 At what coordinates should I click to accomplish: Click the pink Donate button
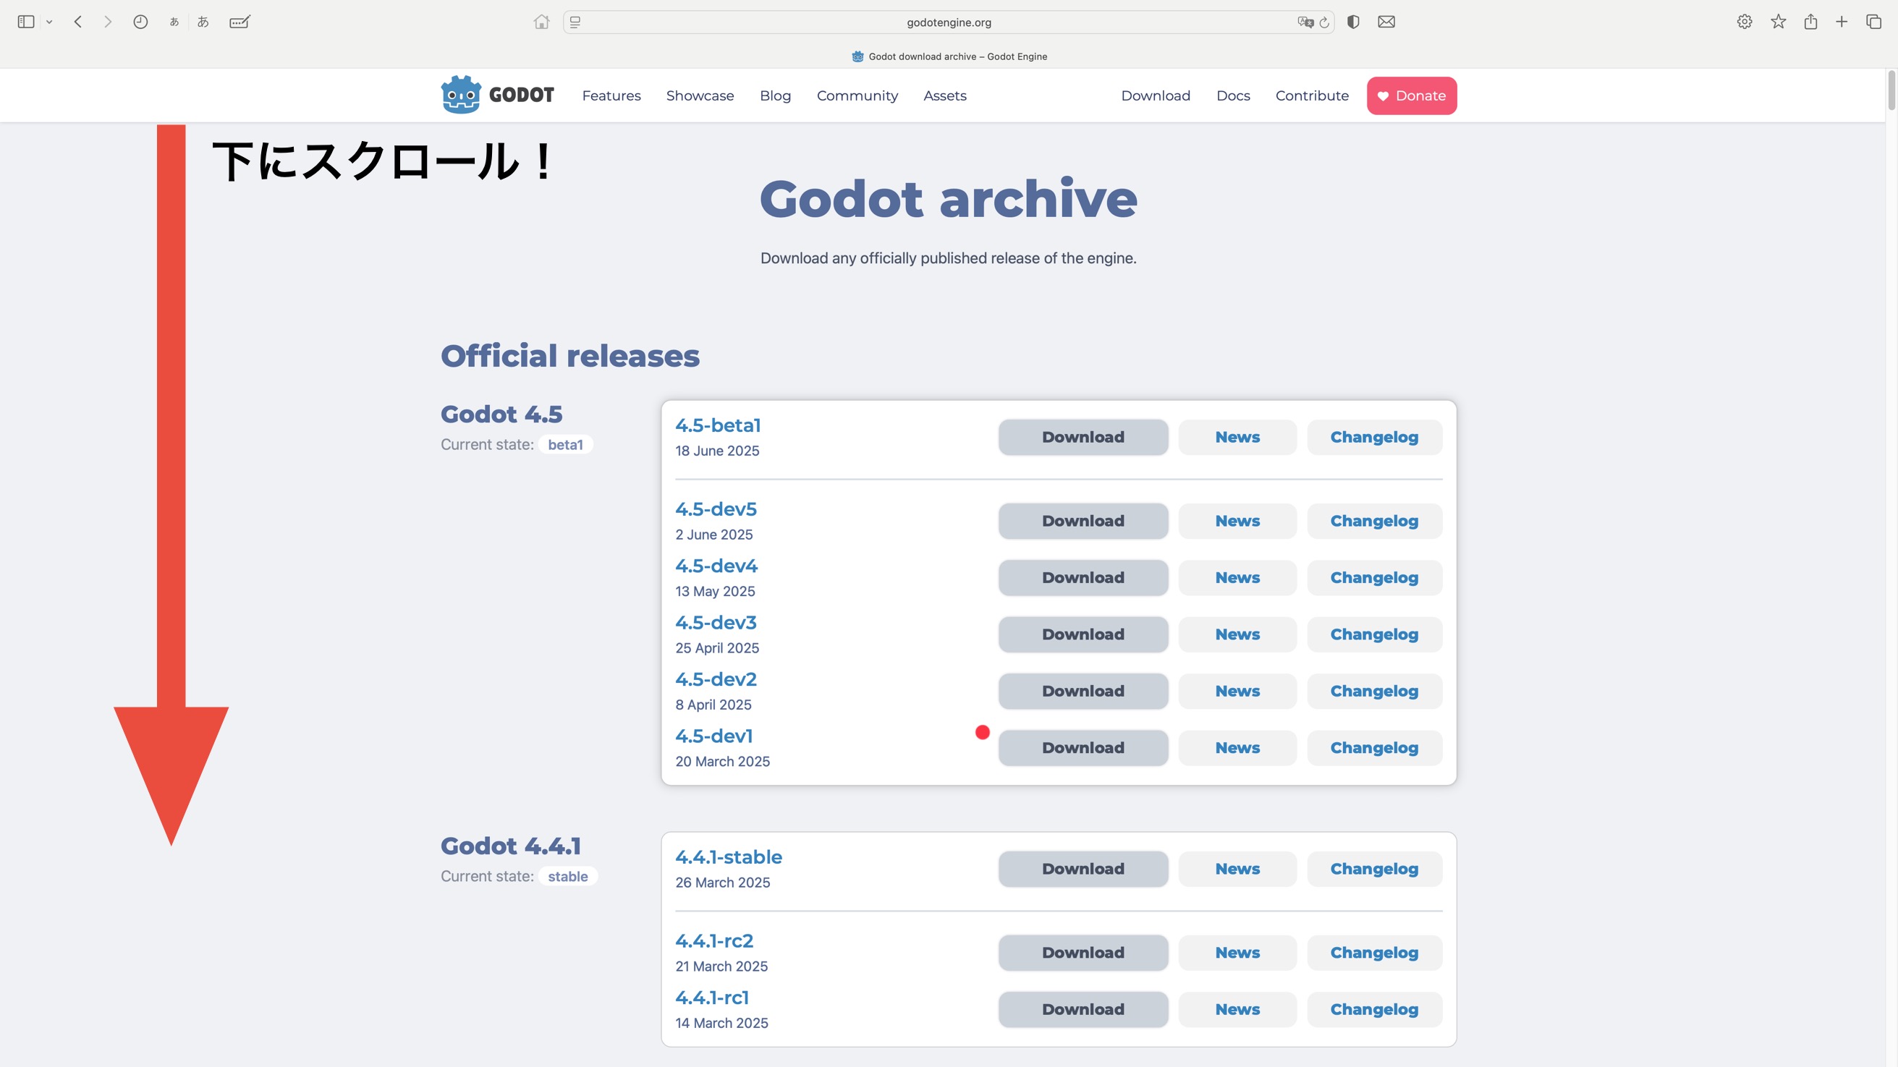[1411, 95]
